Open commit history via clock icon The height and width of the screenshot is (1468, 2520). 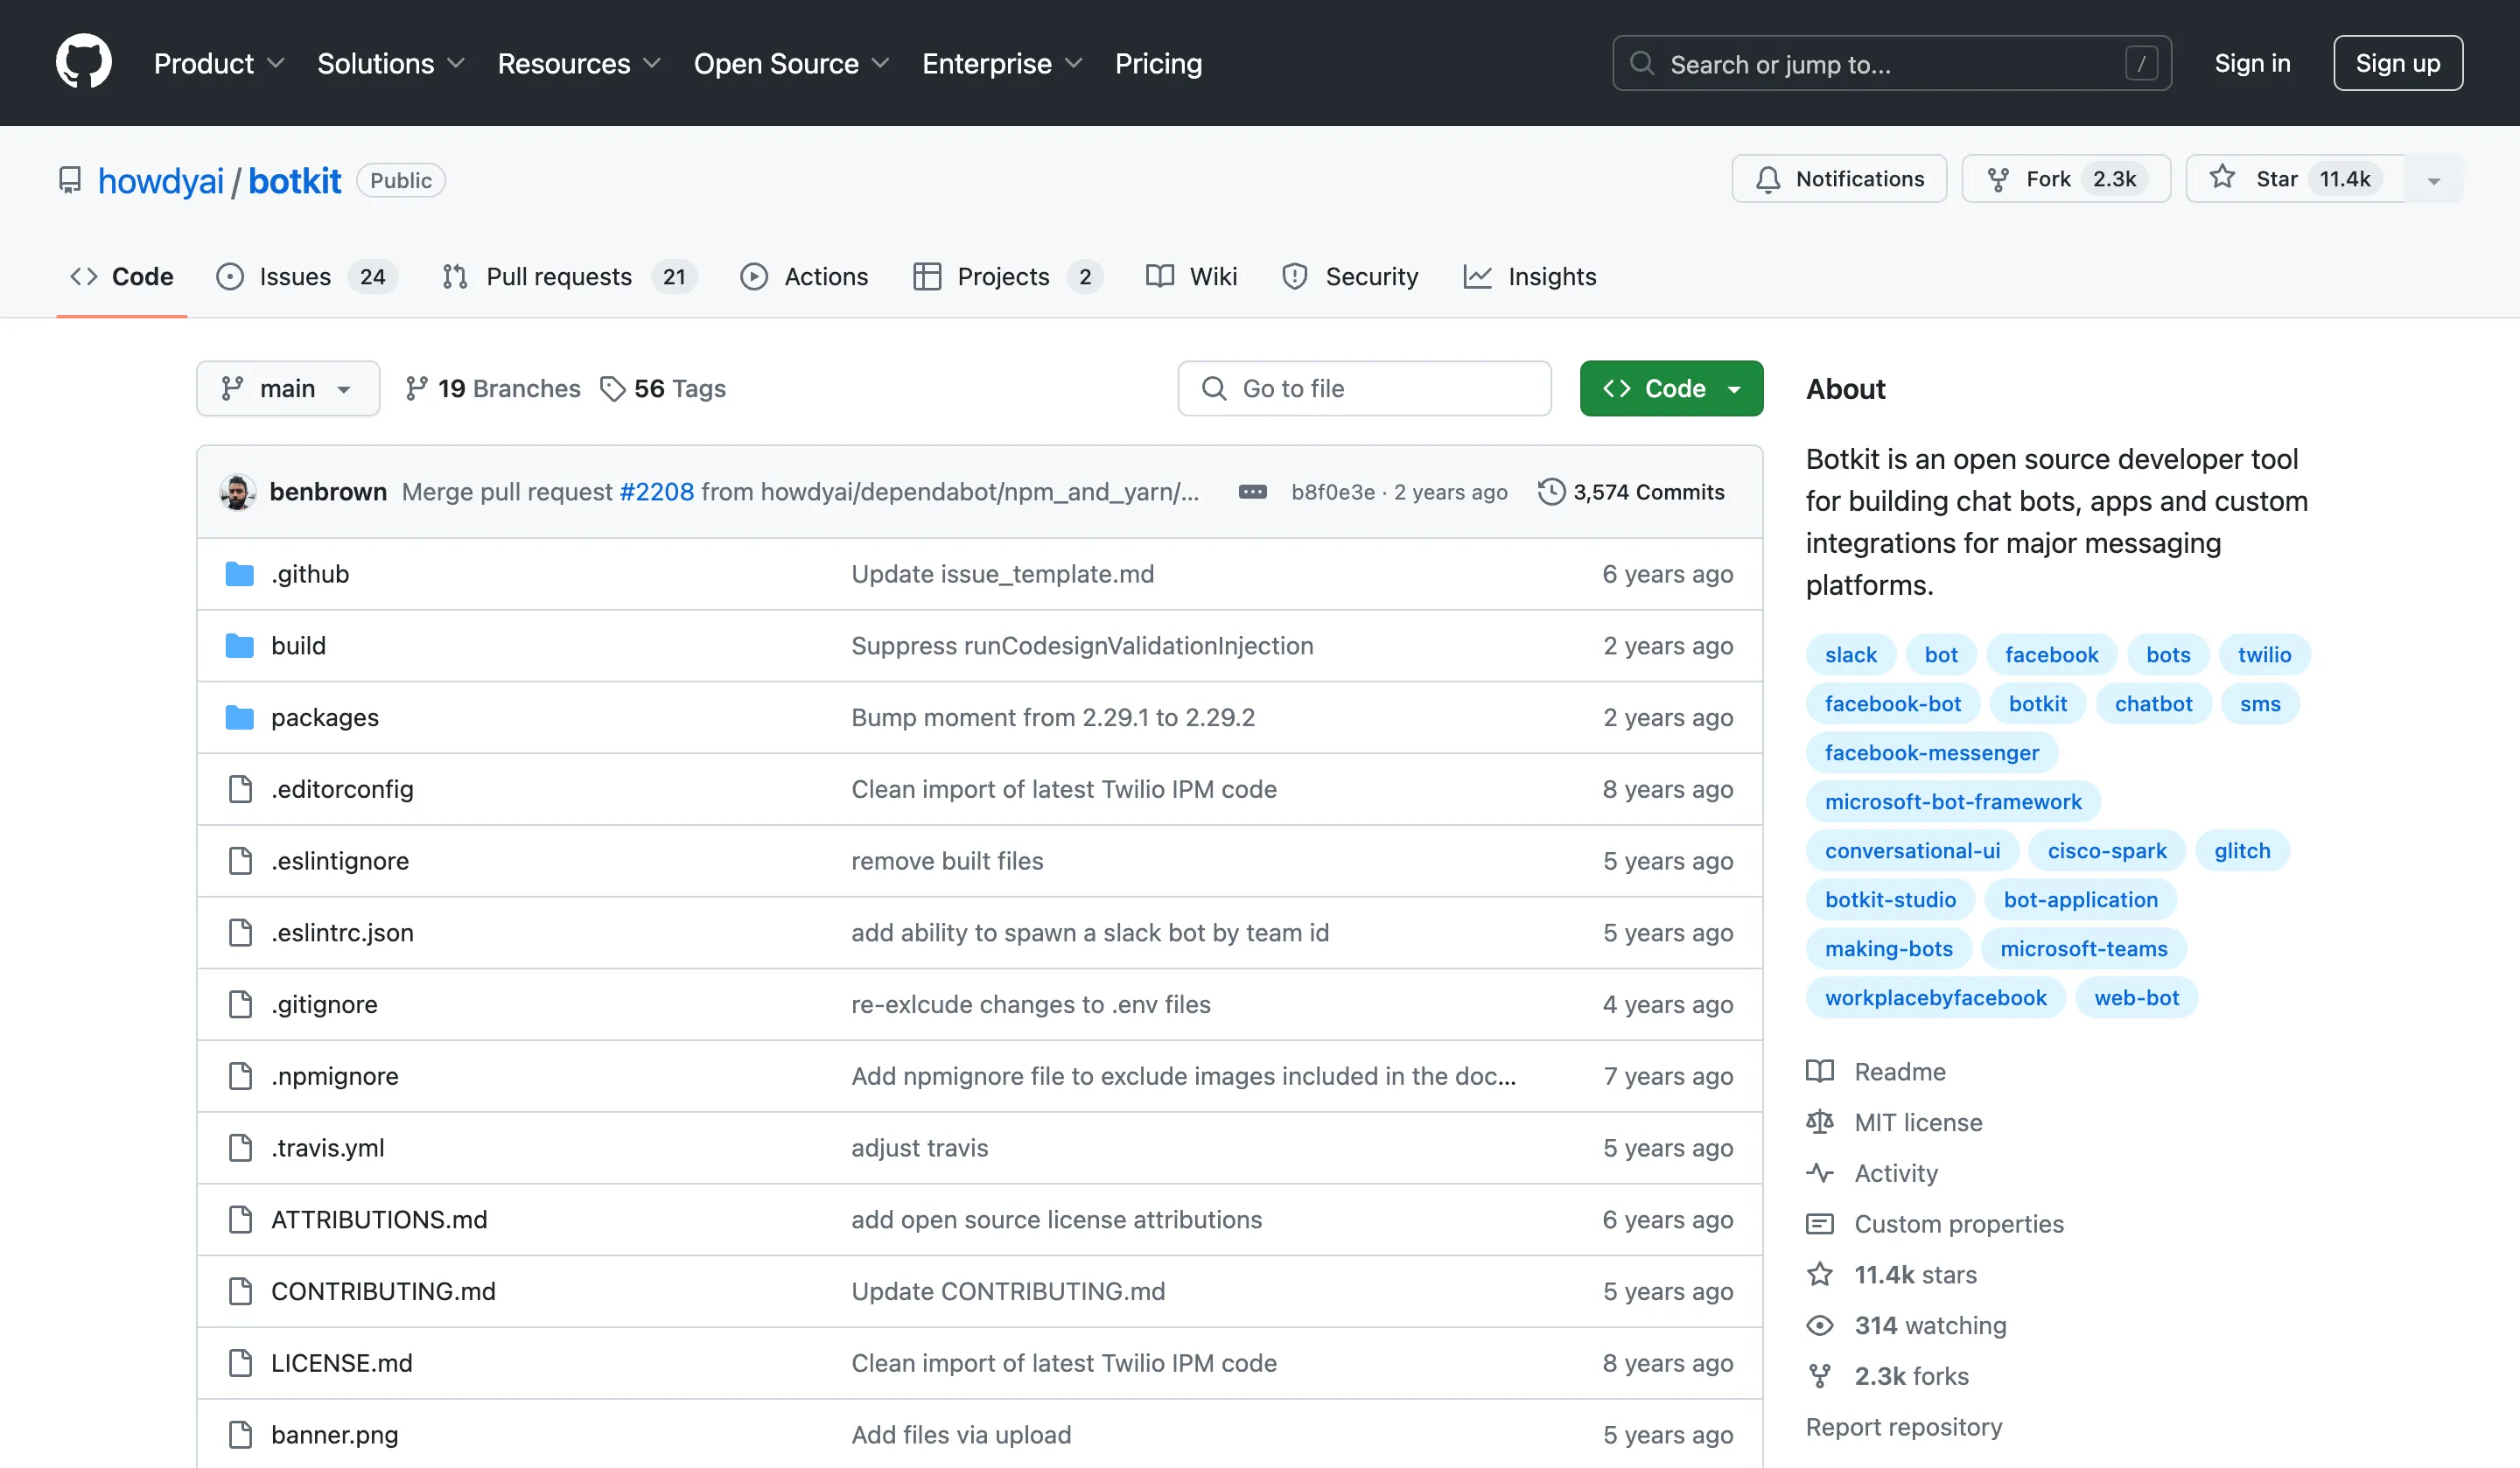[x=1552, y=491]
